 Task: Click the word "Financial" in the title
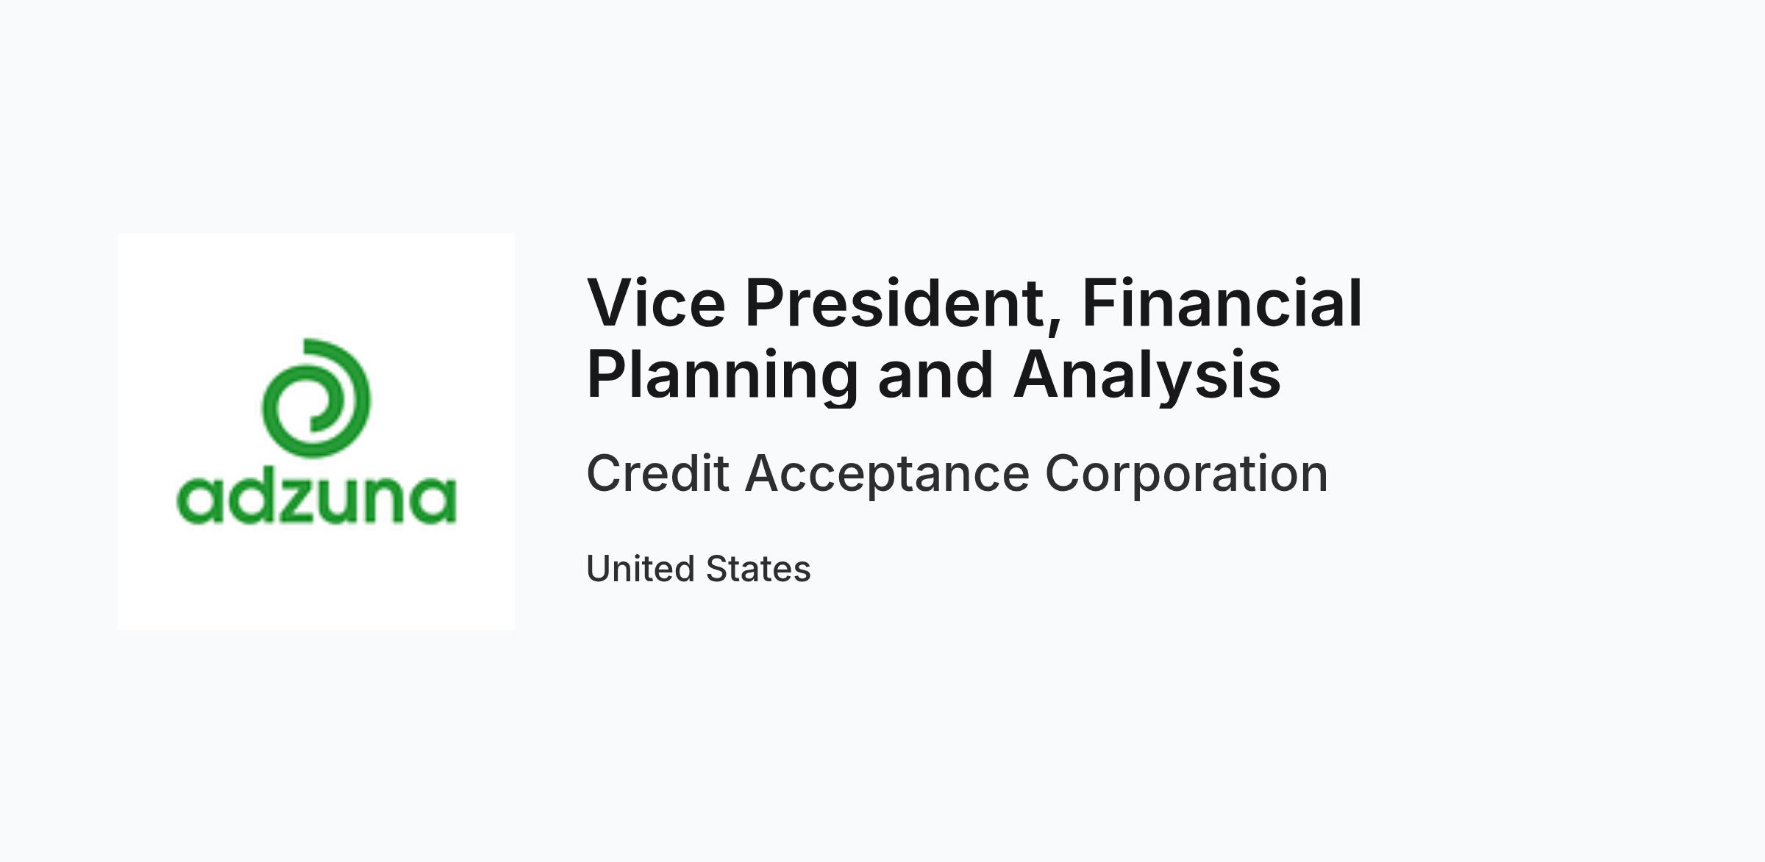pos(1222,302)
